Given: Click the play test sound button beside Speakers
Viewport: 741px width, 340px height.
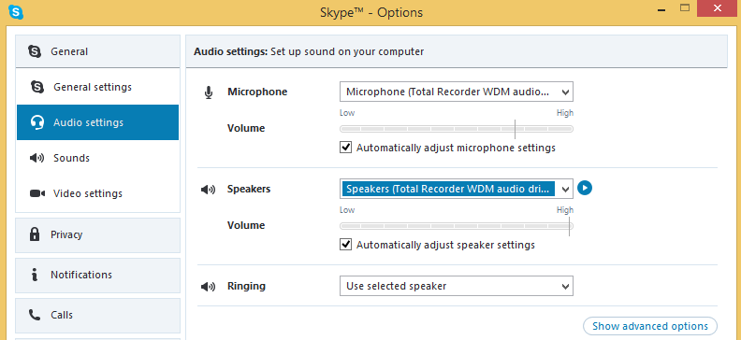Looking at the screenshot, I should tap(585, 188).
